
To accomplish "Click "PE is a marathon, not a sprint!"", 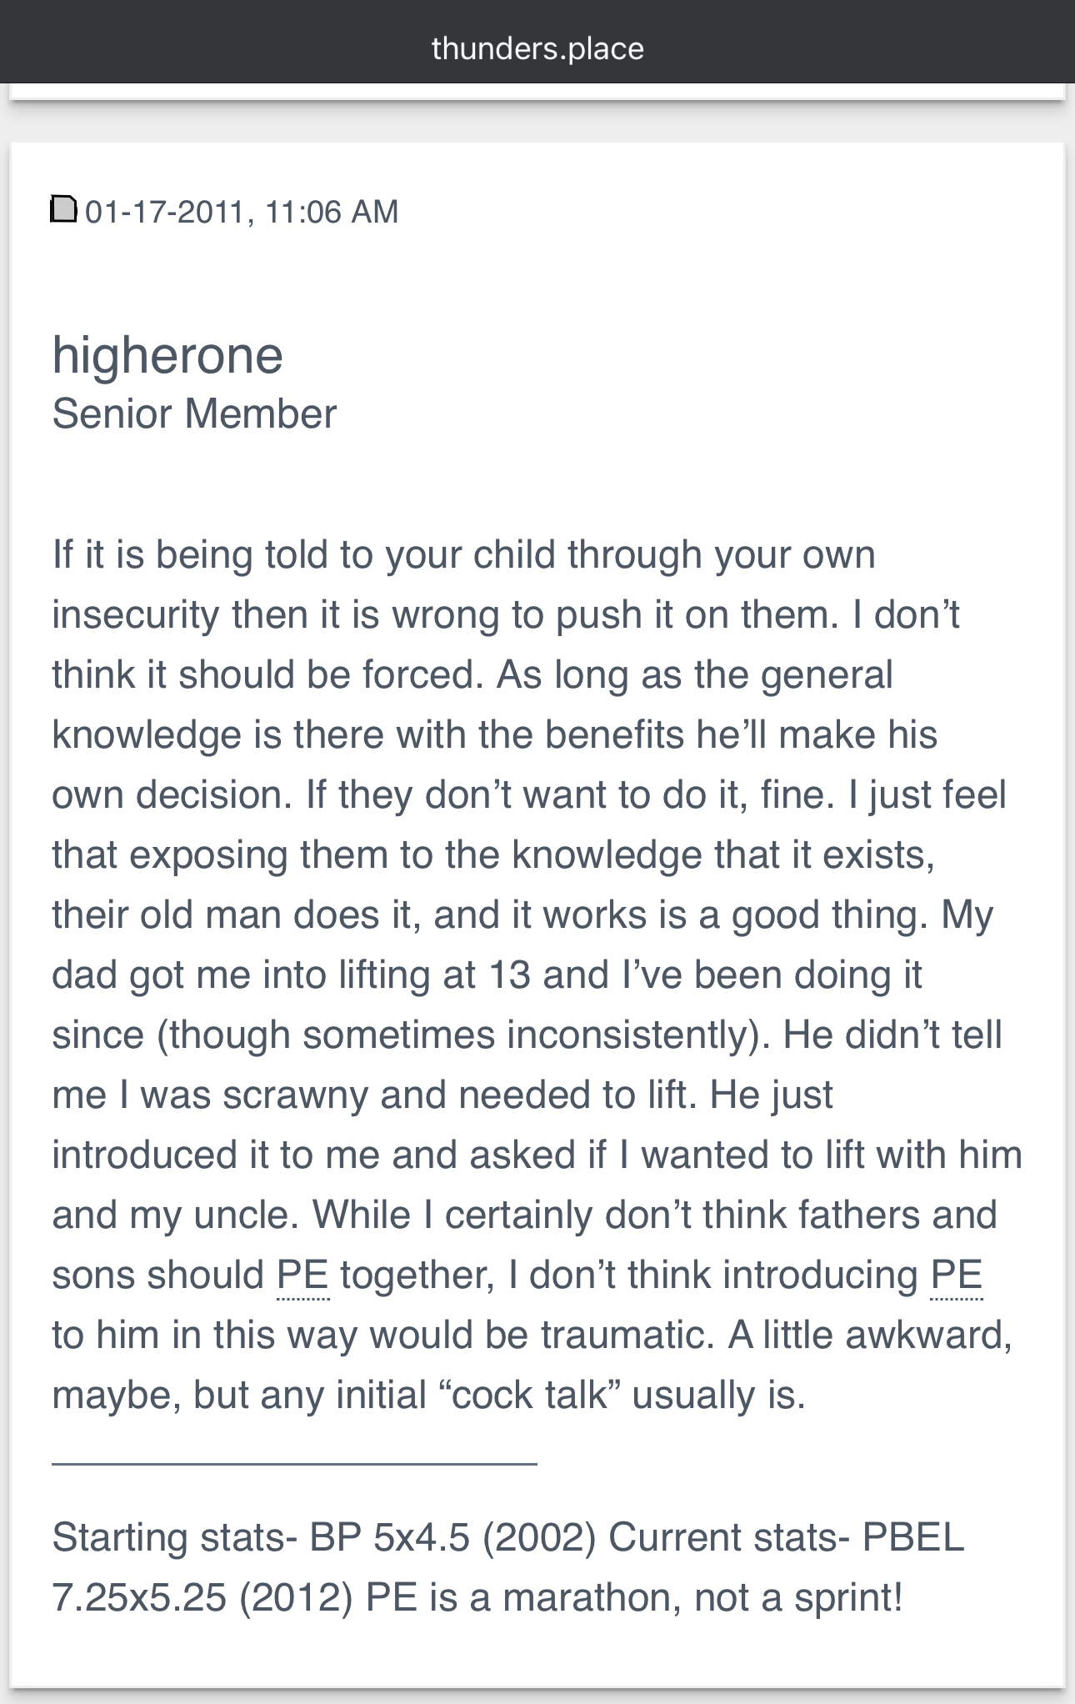I will click(634, 1597).
